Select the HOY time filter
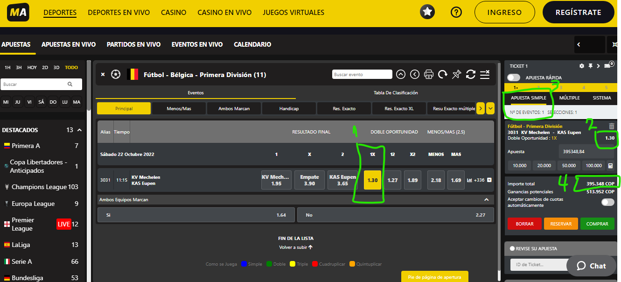 32,68
